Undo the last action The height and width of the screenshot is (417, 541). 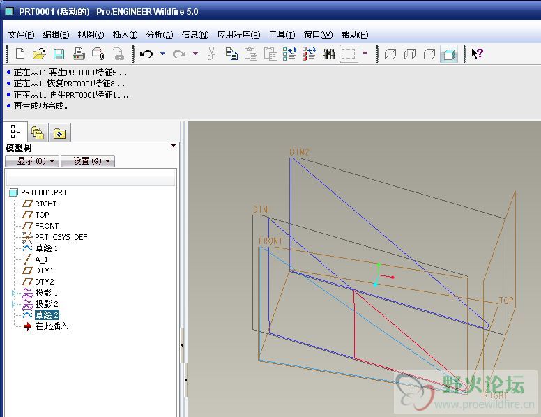click(x=146, y=54)
